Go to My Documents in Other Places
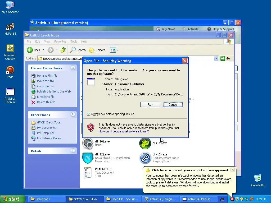 point(43,128)
